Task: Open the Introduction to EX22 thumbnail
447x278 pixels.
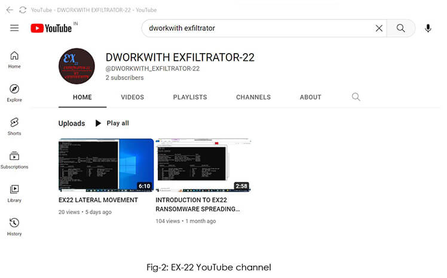Action: [x=203, y=165]
